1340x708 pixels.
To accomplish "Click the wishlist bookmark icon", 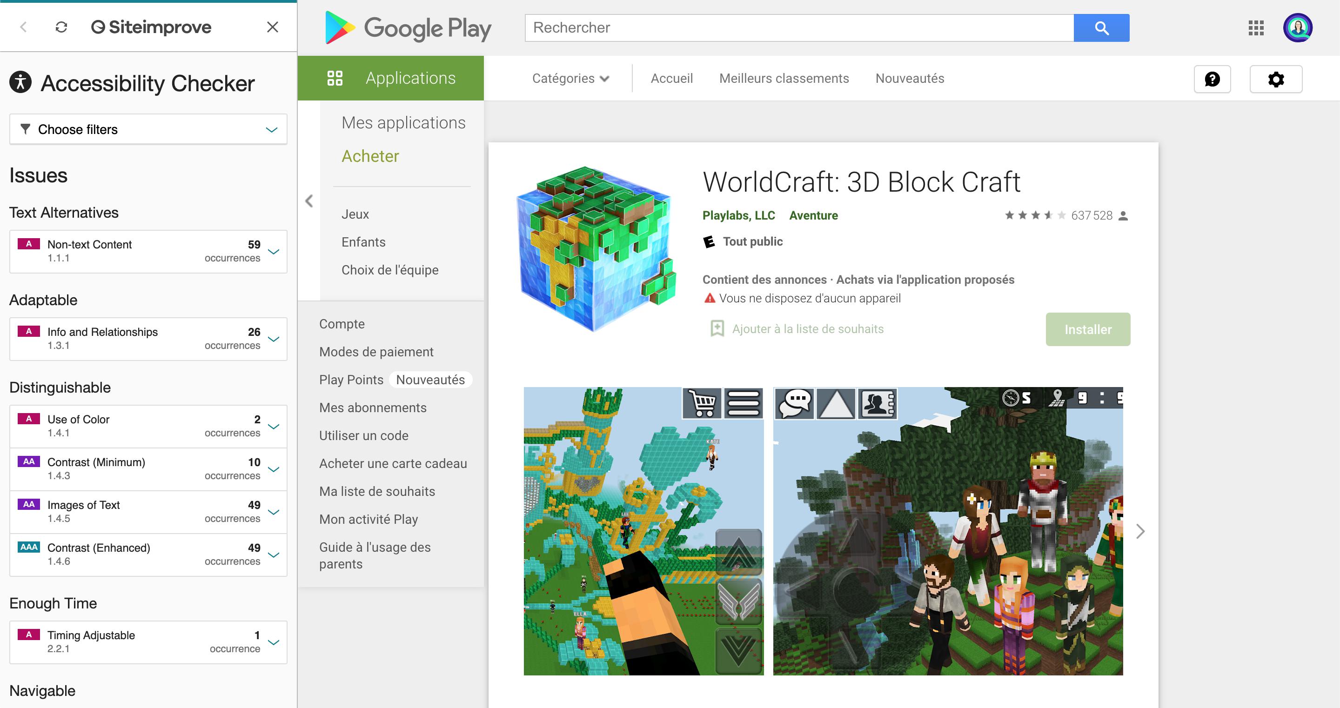I will (x=716, y=328).
